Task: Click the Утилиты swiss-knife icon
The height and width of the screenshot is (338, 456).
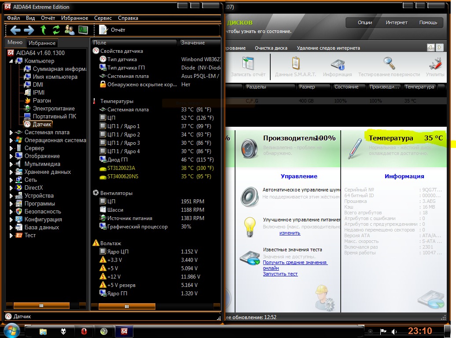Action: coord(435,63)
